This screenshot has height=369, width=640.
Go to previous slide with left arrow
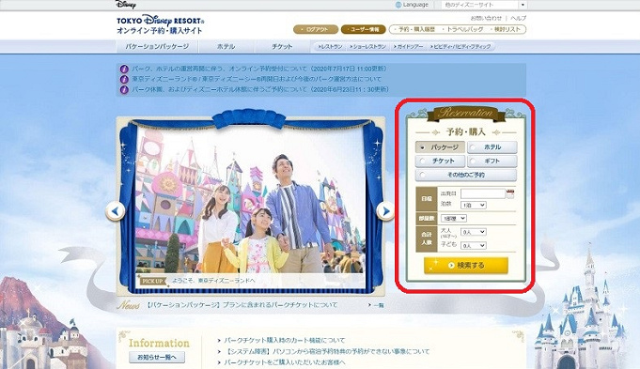pos(116,211)
